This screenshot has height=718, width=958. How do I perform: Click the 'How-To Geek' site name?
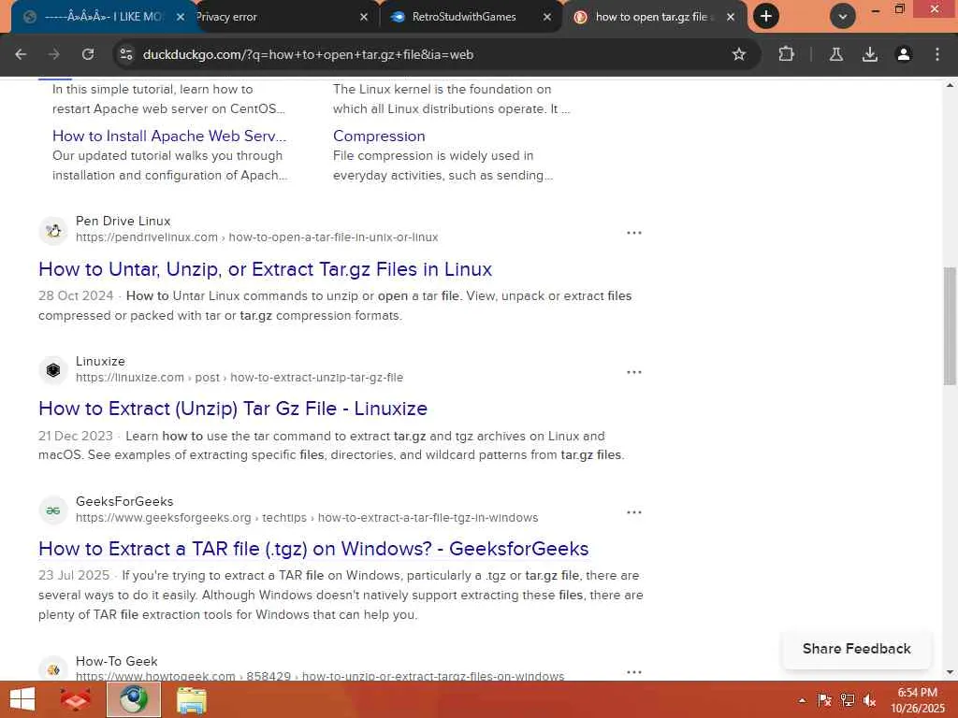coord(117,661)
